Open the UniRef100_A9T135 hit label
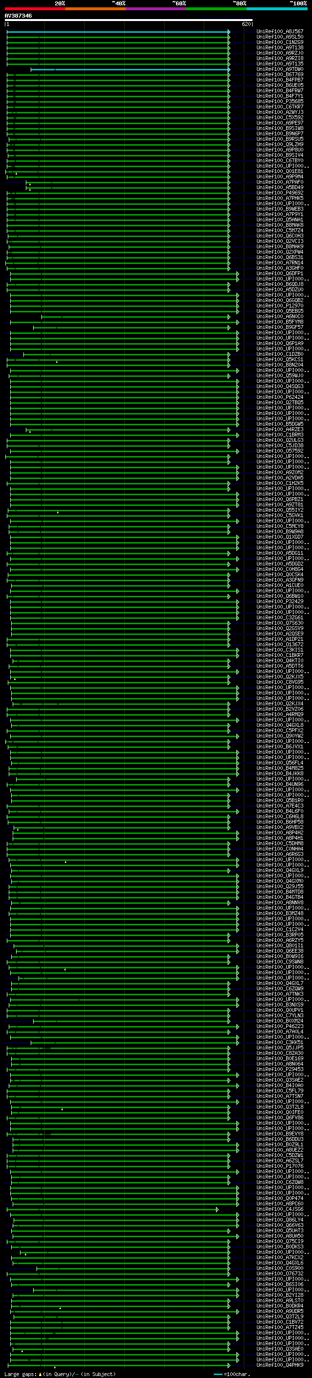 (280, 64)
